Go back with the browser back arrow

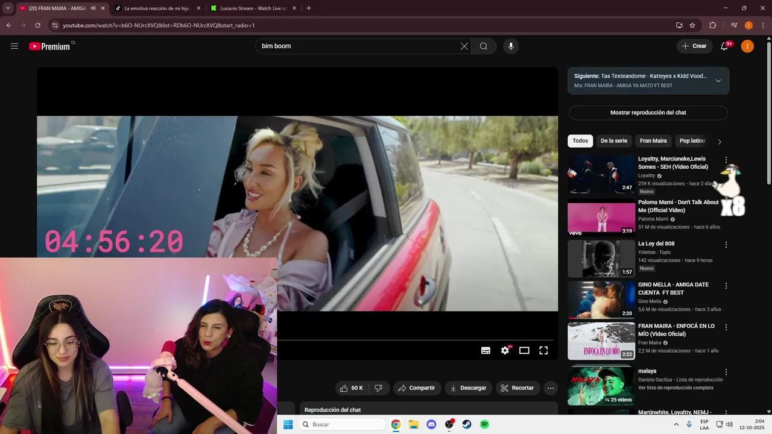click(x=8, y=25)
